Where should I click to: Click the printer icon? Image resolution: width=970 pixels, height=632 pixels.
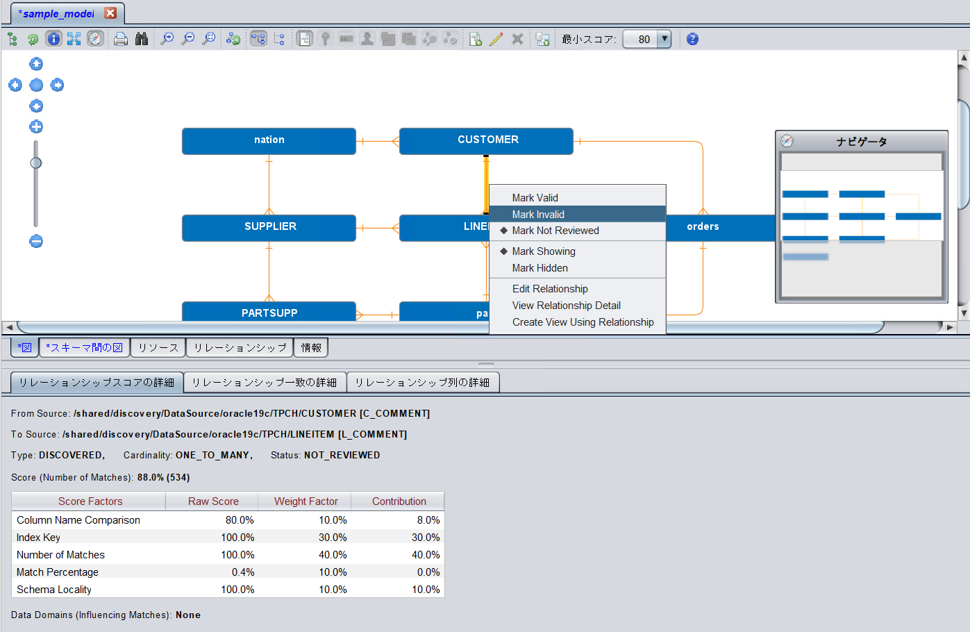coord(121,39)
